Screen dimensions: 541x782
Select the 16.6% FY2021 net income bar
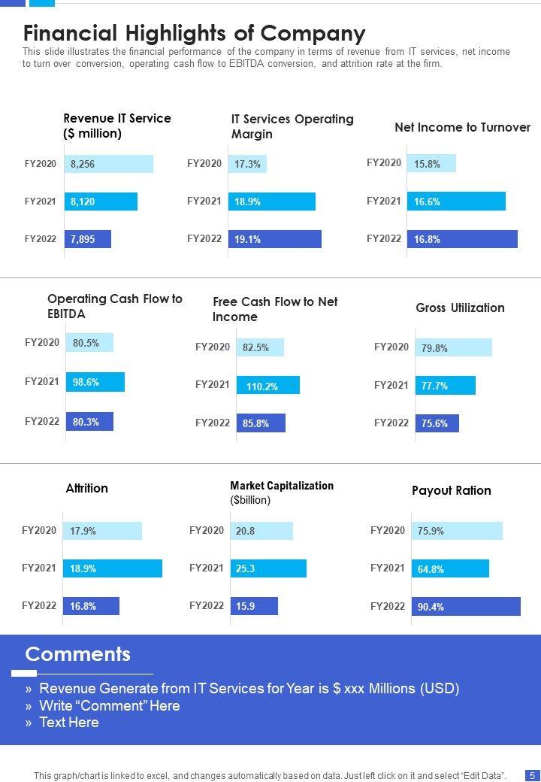tap(456, 202)
